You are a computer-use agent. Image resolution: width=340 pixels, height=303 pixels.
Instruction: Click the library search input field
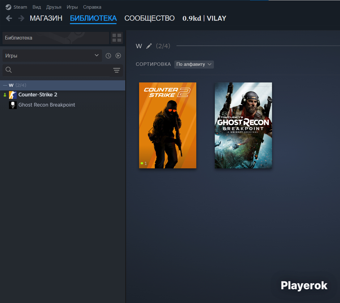[x=60, y=70]
